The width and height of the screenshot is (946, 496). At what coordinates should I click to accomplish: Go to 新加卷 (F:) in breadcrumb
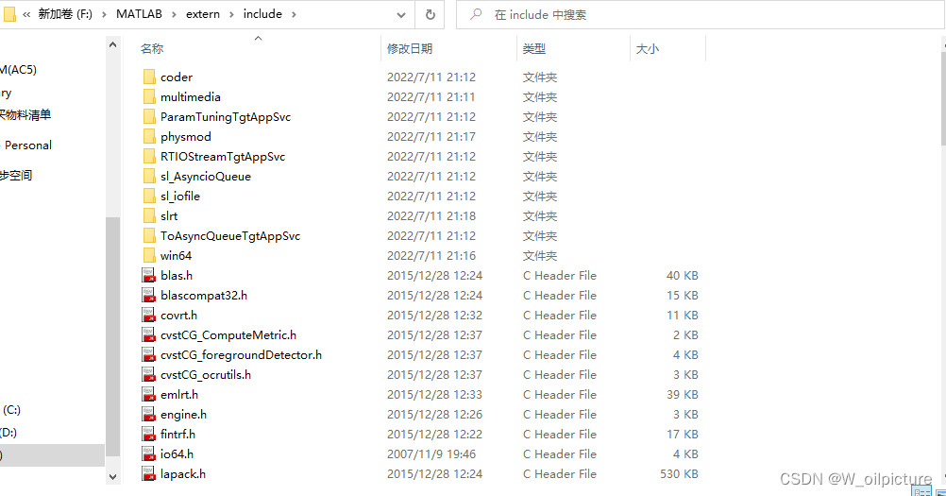65,14
